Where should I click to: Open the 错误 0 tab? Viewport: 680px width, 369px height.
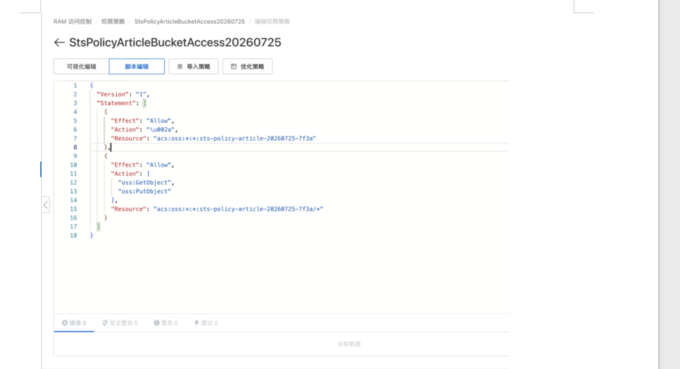(x=74, y=322)
